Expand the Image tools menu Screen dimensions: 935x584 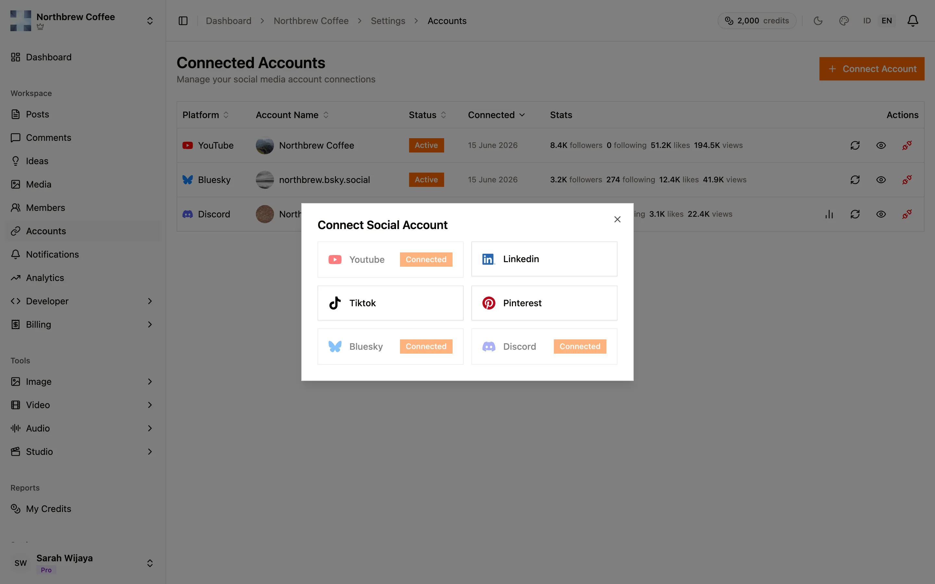point(82,382)
